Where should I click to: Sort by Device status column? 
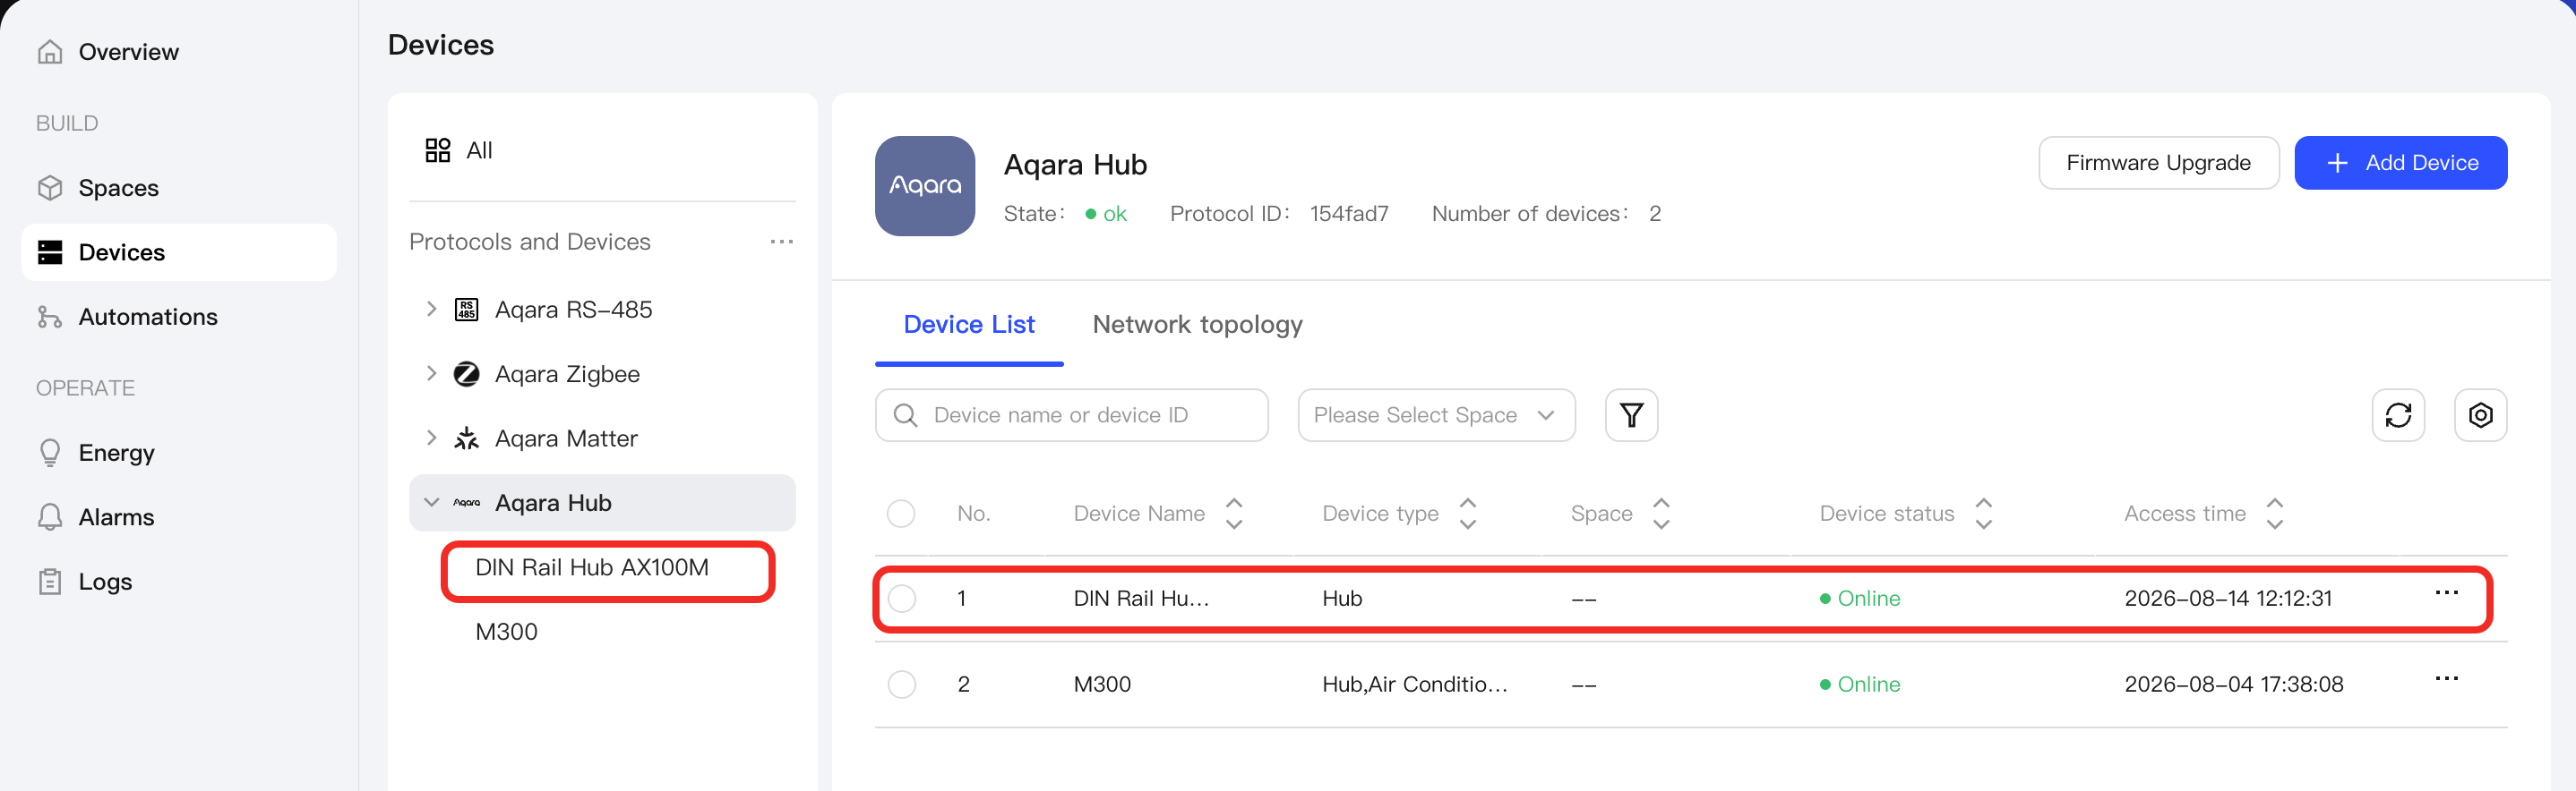tap(1984, 514)
